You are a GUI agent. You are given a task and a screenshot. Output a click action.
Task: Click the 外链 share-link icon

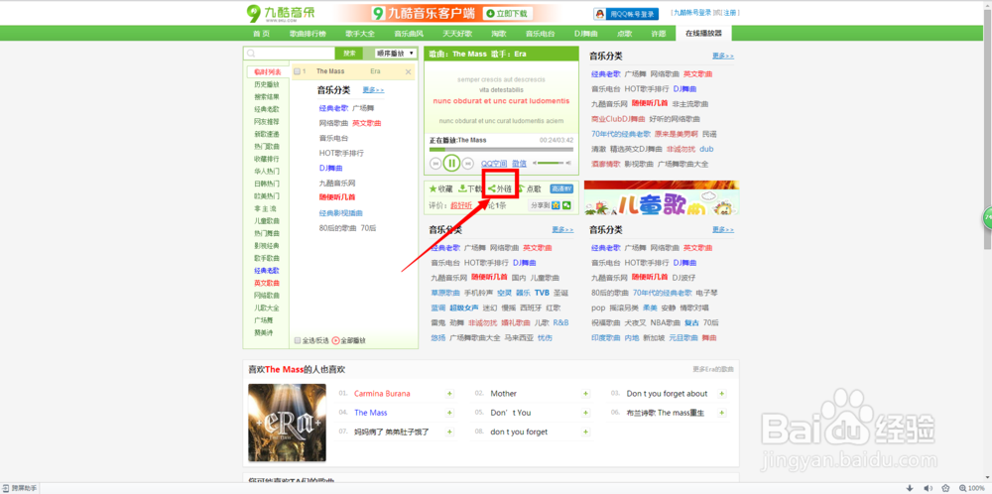pyautogui.click(x=492, y=188)
